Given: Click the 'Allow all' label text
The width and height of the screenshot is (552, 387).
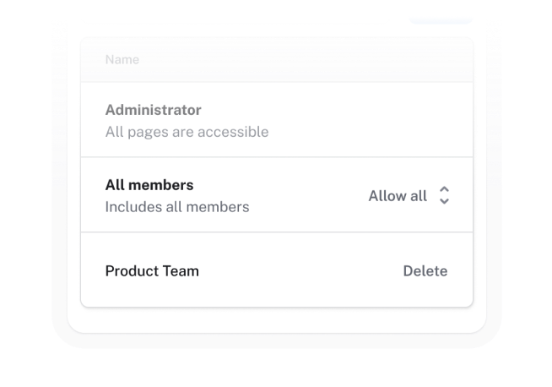Looking at the screenshot, I should coord(398,196).
